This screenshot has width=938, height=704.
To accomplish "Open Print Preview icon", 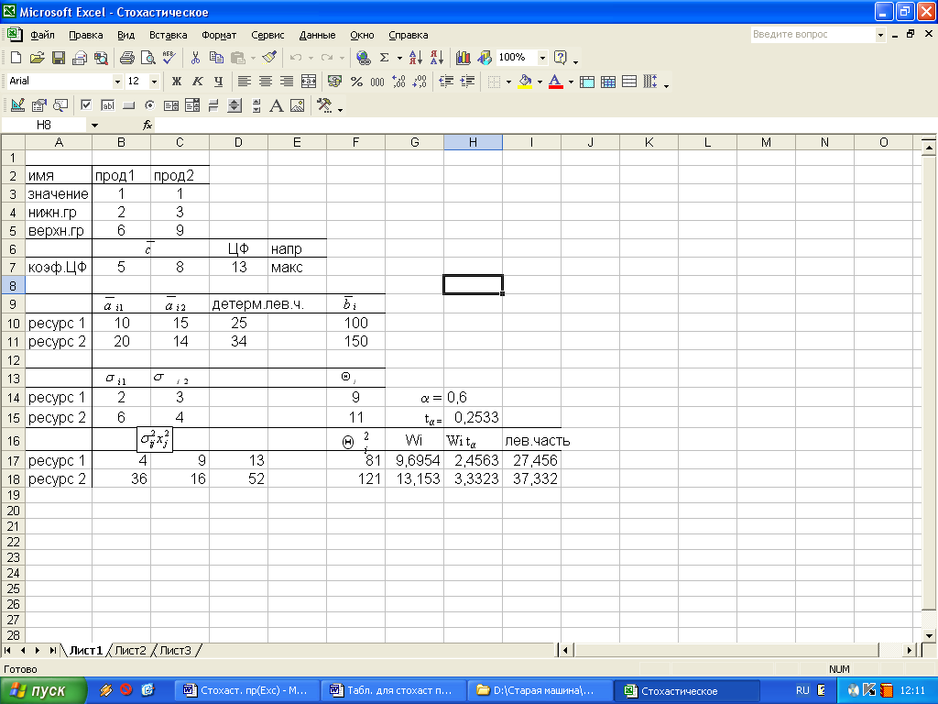I will 147,58.
